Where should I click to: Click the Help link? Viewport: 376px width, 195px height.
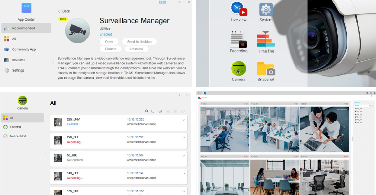(x=162, y=2)
